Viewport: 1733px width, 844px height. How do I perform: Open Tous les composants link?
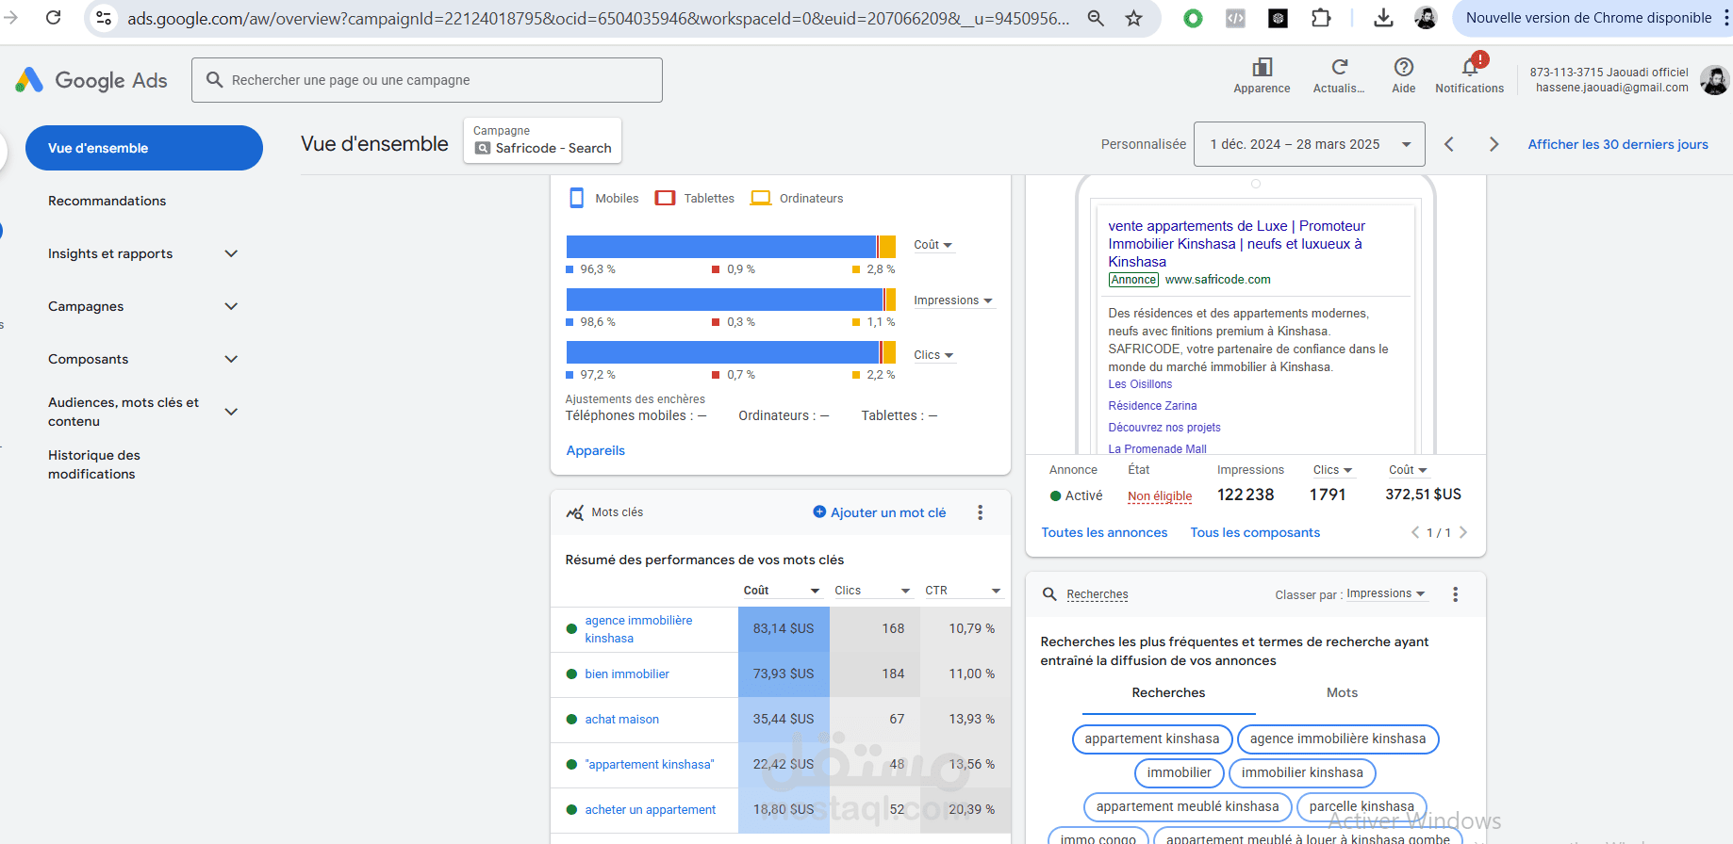[x=1255, y=532]
